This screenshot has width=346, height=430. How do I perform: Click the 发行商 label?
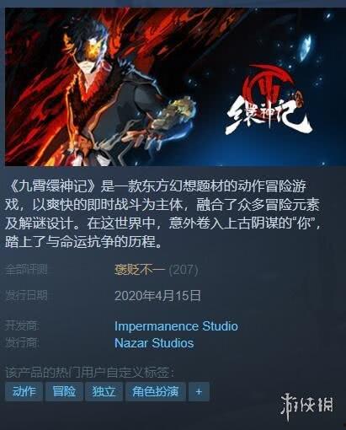tap(22, 343)
